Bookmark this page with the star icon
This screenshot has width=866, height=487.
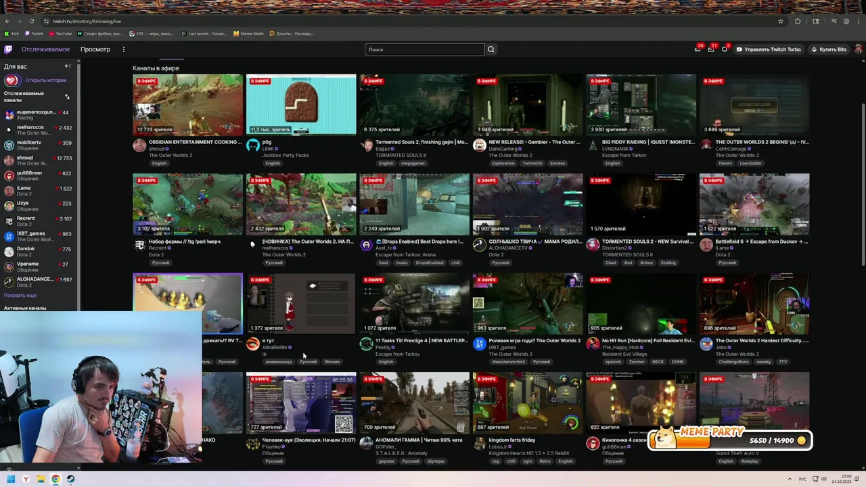[x=781, y=21]
